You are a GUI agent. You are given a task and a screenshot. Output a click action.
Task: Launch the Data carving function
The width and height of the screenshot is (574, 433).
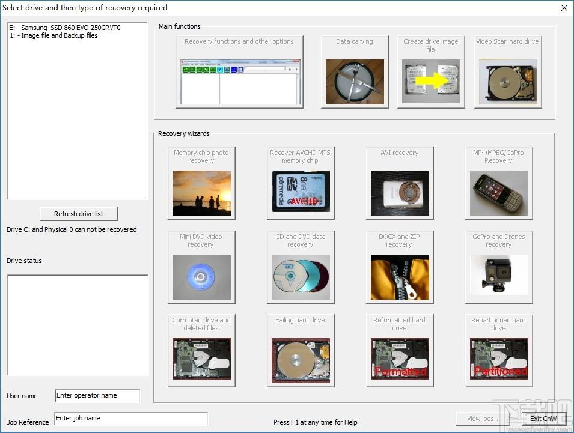point(354,72)
